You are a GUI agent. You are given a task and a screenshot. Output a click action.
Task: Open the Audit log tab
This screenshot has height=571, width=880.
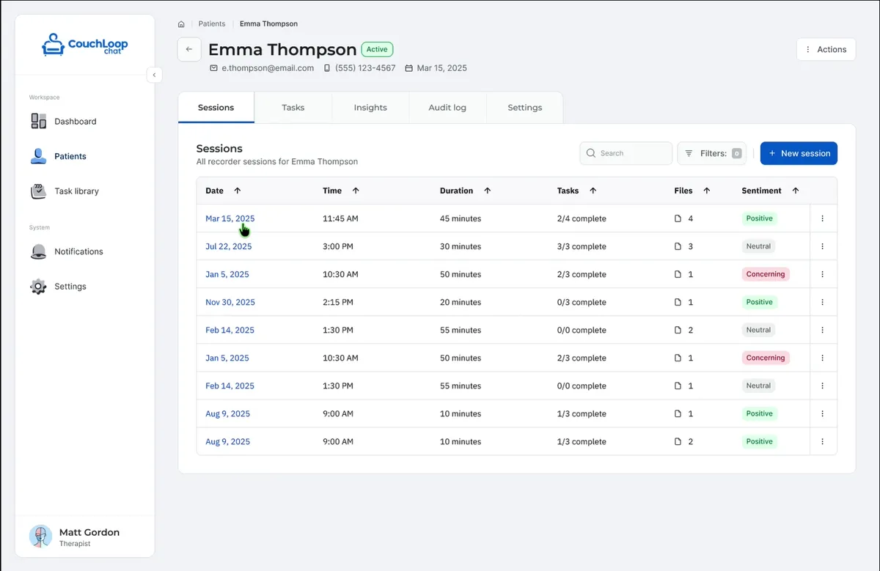pos(447,107)
